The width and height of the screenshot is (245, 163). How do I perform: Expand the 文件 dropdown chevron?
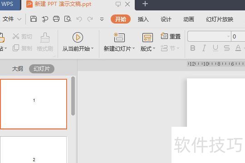(x=19, y=19)
